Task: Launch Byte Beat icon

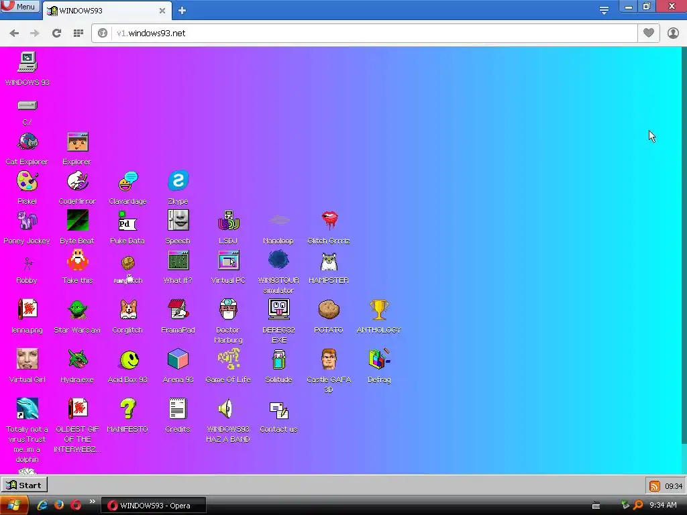Action: (x=78, y=221)
